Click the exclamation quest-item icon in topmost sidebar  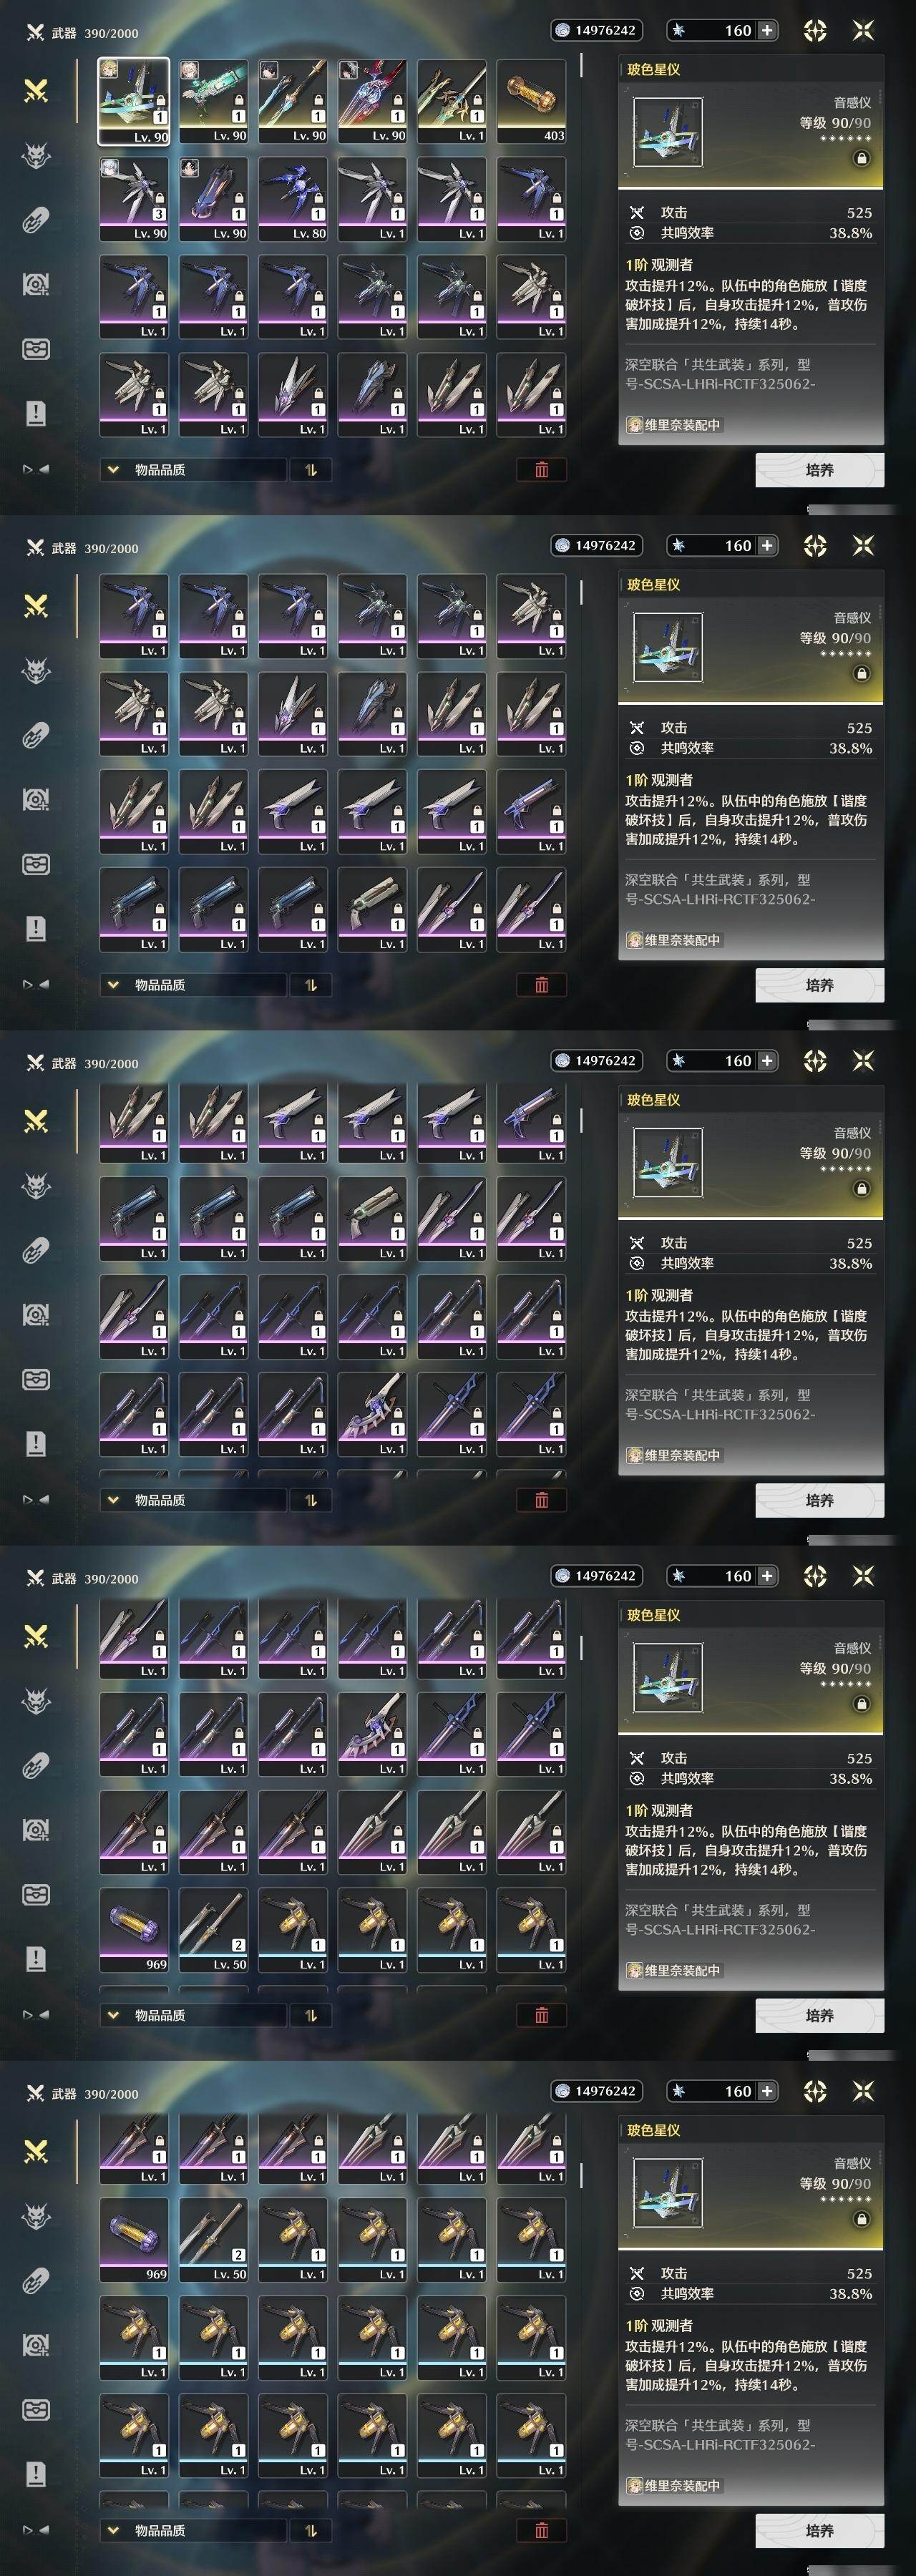(x=36, y=413)
